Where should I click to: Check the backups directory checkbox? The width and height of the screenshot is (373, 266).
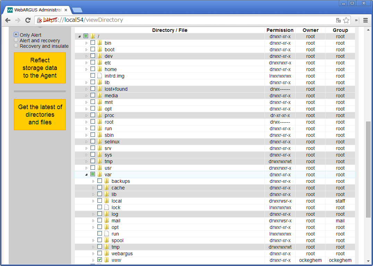pos(100,181)
